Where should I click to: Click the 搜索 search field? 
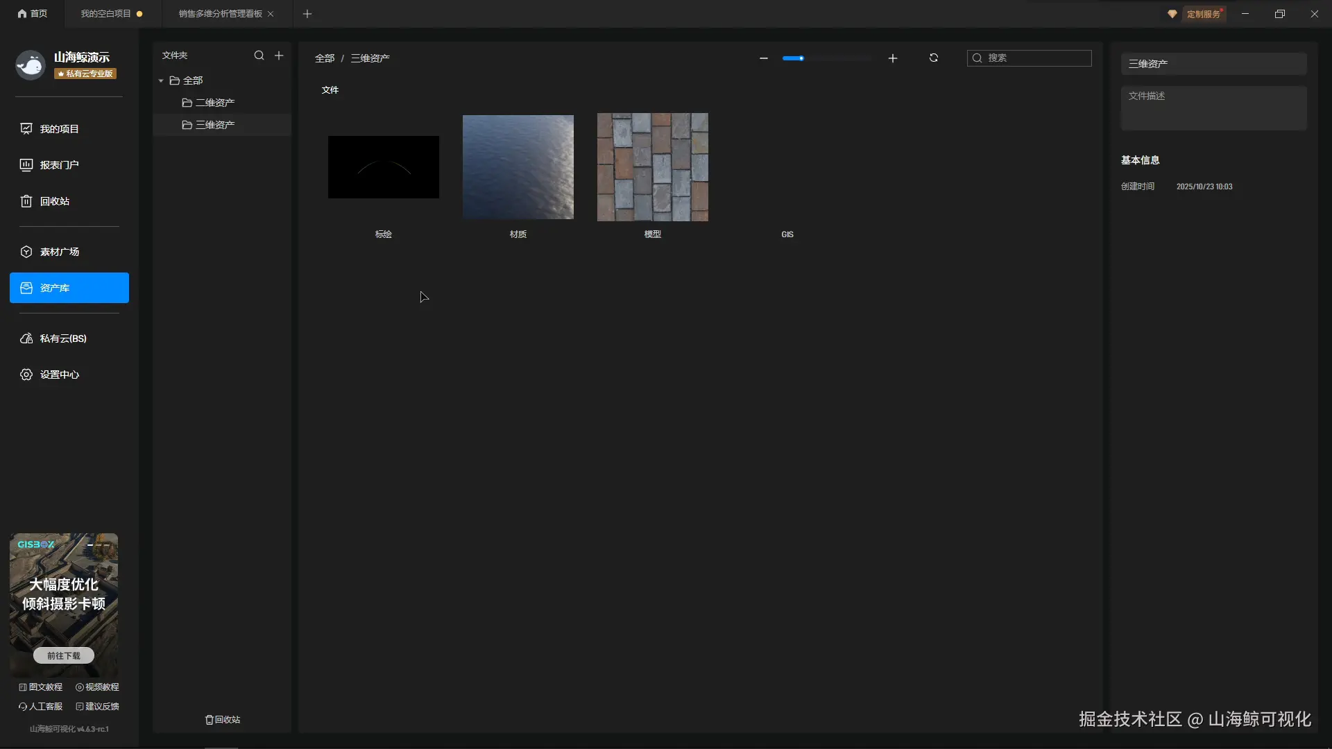[x=1030, y=58]
